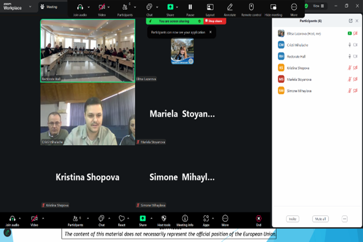Screen dimensions: 363x242
Task: Open Remote control in the share toolbar
Action: point(251,9)
